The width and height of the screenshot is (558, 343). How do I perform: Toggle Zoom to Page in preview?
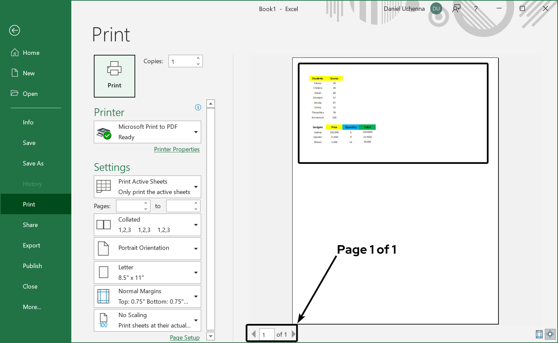550,334
